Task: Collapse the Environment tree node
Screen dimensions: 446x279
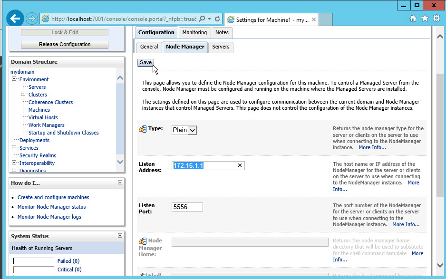Action: (14, 79)
